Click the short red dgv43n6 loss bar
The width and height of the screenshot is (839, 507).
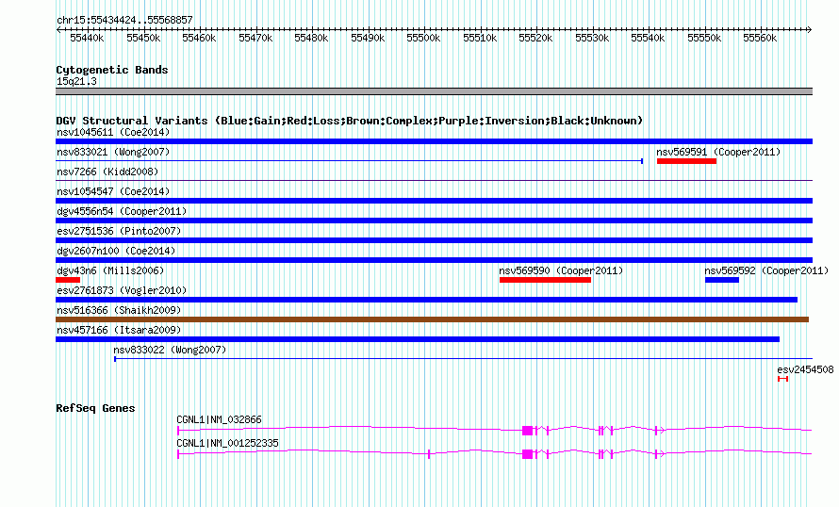click(68, 280)
